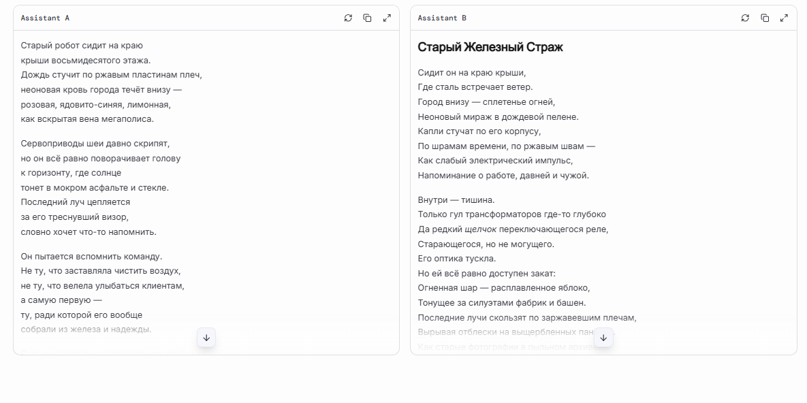The width and height of the screenshot is (807, 403).
Task: Regenerate Assistant A's response
Action: 348,18
